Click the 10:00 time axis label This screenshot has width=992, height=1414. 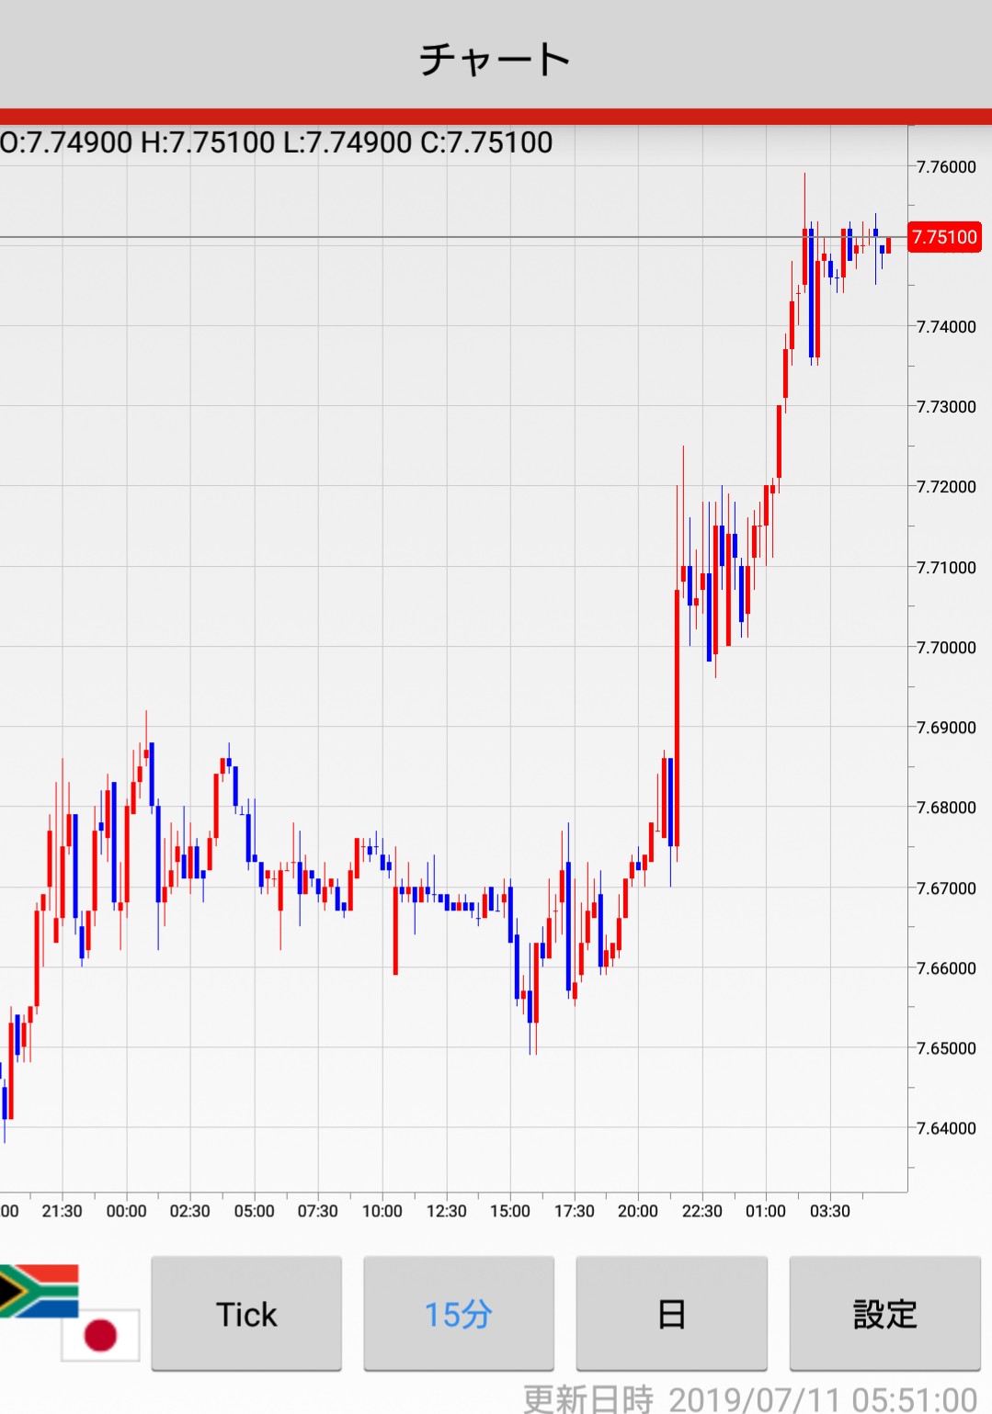tap(382, 1211)
